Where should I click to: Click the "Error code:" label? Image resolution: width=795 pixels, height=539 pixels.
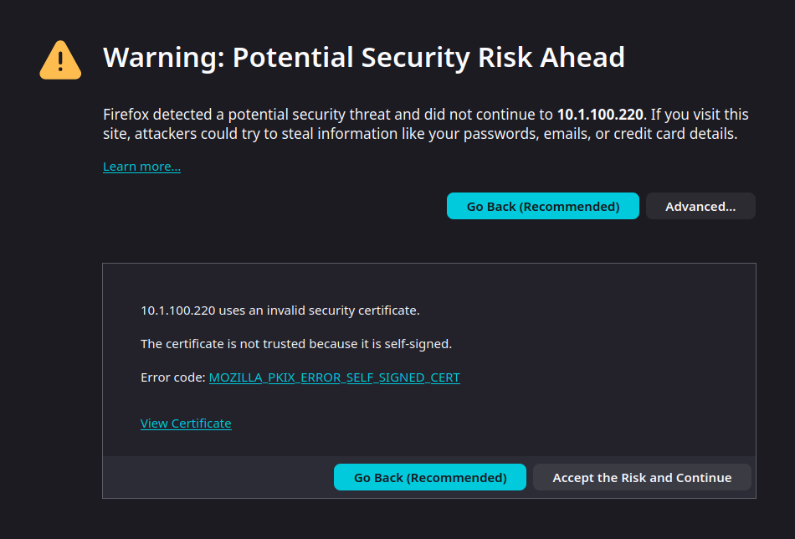tap(173, 377)
